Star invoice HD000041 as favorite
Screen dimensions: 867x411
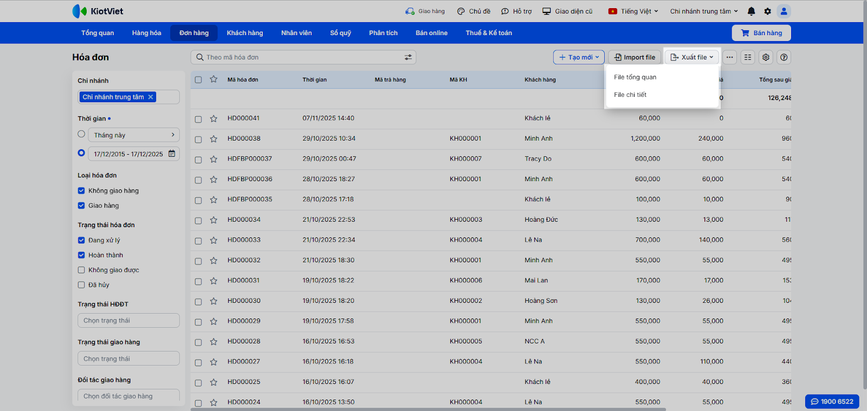[x=213, y=118]
